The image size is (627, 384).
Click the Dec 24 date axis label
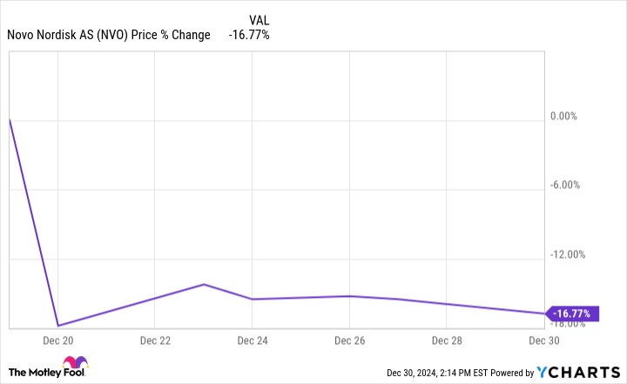[x=251, y=339]
